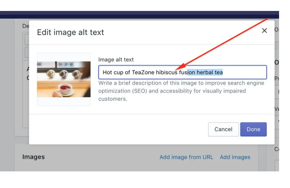Select the Add images link

coord(235,157)
